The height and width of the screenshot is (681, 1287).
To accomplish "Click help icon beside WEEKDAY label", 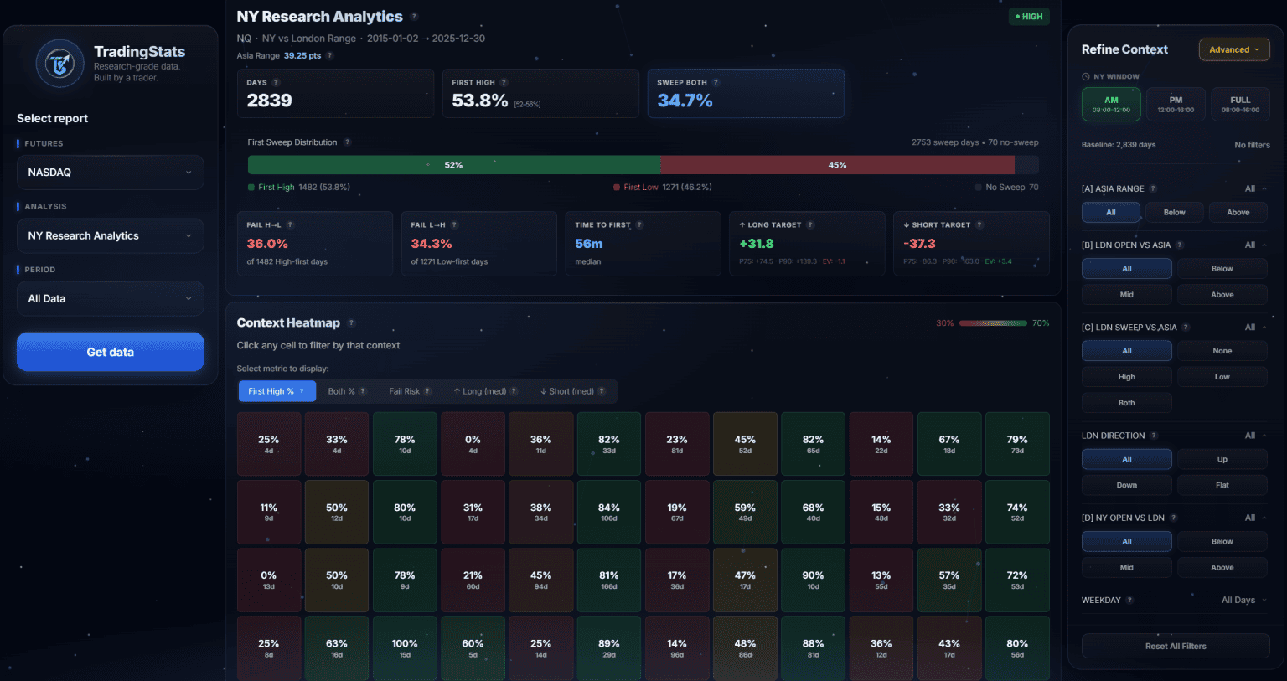I will coord(1129,600).
